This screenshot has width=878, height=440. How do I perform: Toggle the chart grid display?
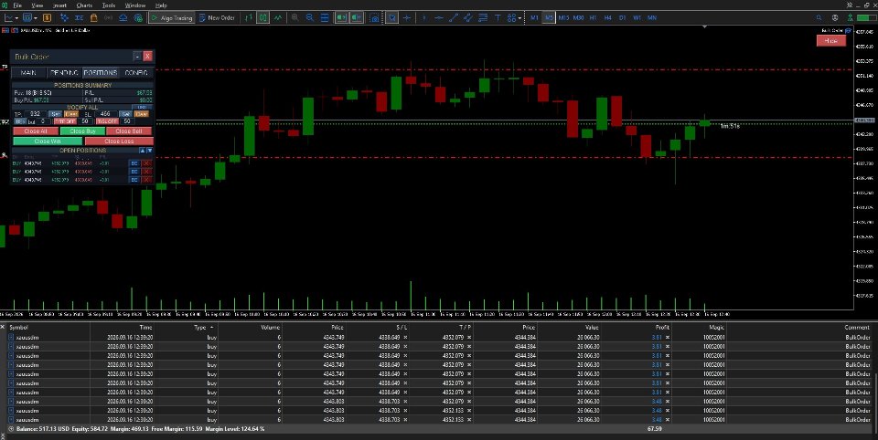point(325,18)
